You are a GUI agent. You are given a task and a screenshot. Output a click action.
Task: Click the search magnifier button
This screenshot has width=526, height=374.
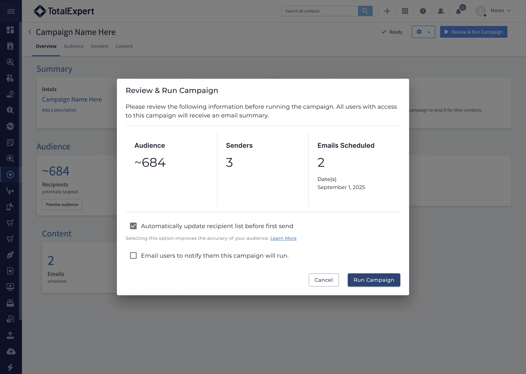tap(365, 11)
